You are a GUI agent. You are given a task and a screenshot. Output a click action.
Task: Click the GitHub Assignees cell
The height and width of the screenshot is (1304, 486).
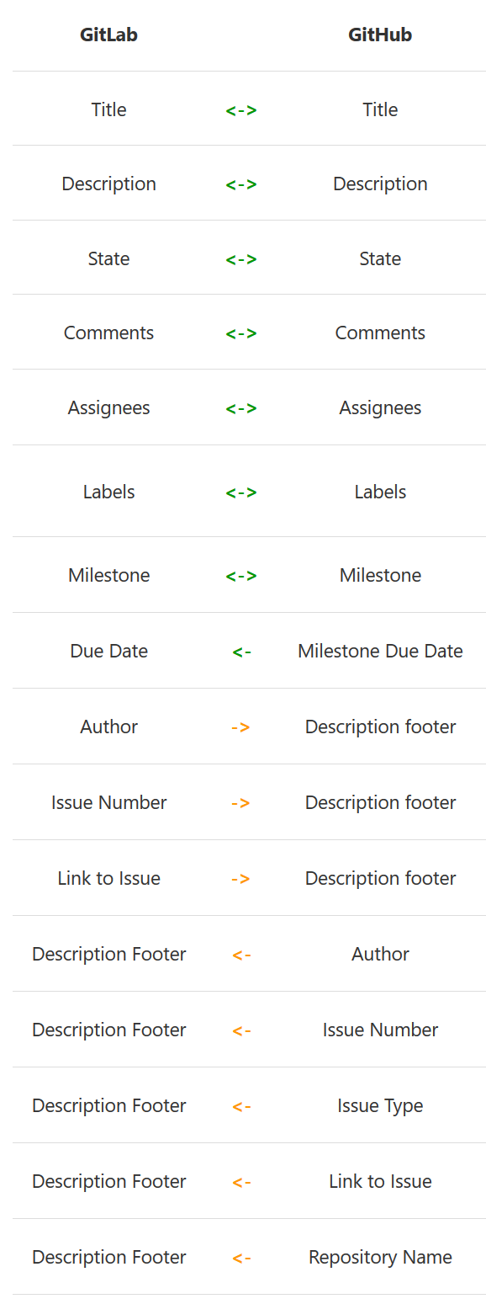tap(380, 407)
